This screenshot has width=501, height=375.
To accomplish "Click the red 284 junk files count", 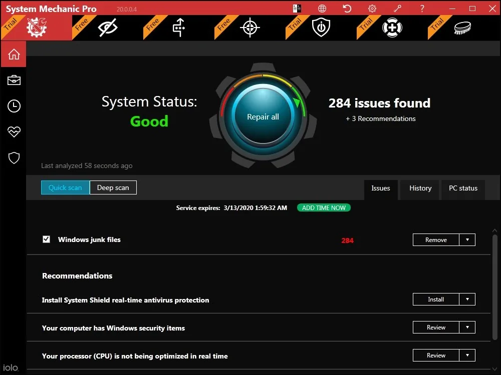I will pyautogui.click(x=347, y=240).
